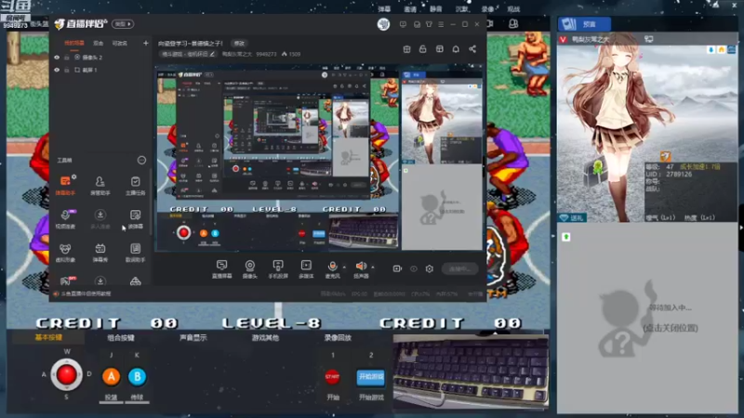Click the green icon in chat message area
The width and height of the screenshot is (744, 418).
(x=566, y=237)
